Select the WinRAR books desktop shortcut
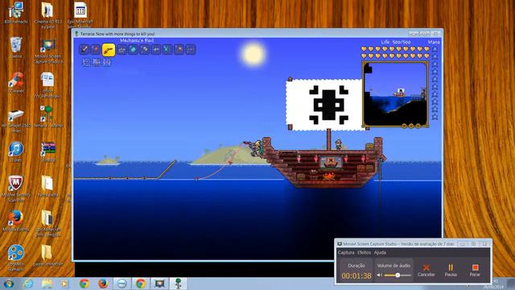This screenshot has height=290, width=515. (x=48, y=151)
